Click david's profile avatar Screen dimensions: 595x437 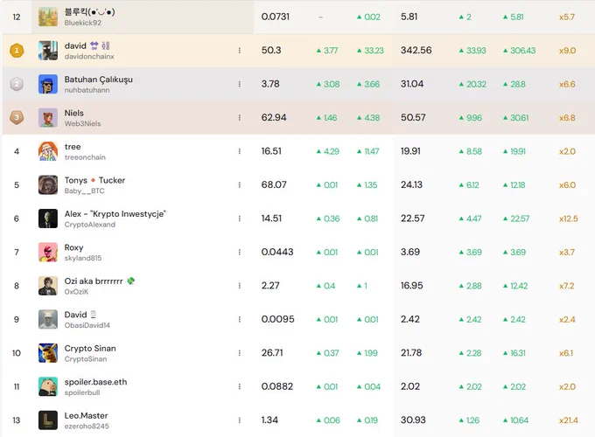pos(48,51)
